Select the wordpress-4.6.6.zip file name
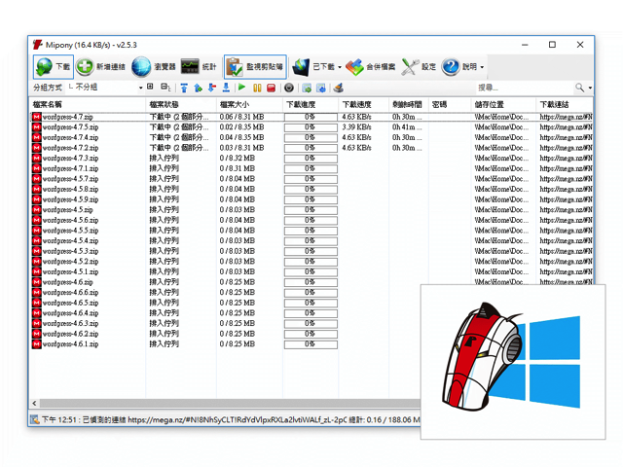This screenshot has width=623, height=467. click(x=70, y=292)
